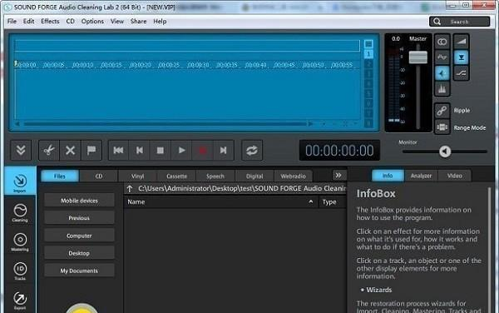Viewport: 499px width, 313px height.
Task: Open the CD menu
Action: (70, 22)
